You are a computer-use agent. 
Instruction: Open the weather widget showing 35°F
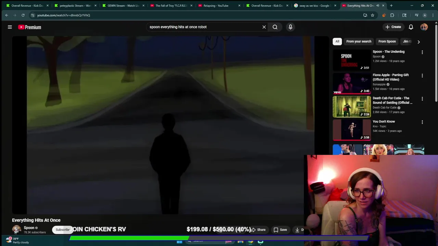17,241
